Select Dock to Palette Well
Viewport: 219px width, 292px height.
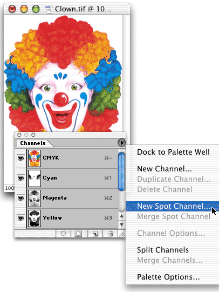pyautogui.click(x=173, y=152)
